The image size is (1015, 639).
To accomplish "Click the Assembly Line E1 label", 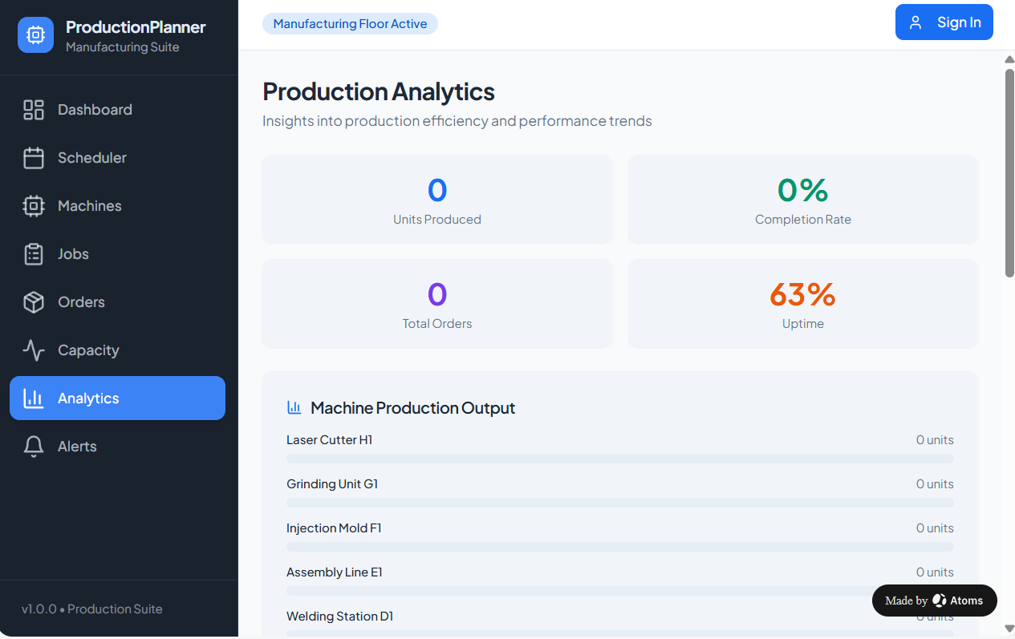I will tap(334, 572).
